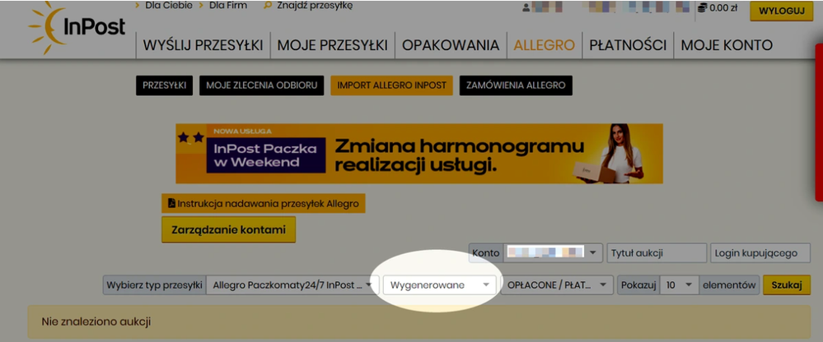Click the WYLOGUJ button
This screenshot has height=342, width=823.
[782, 11]
